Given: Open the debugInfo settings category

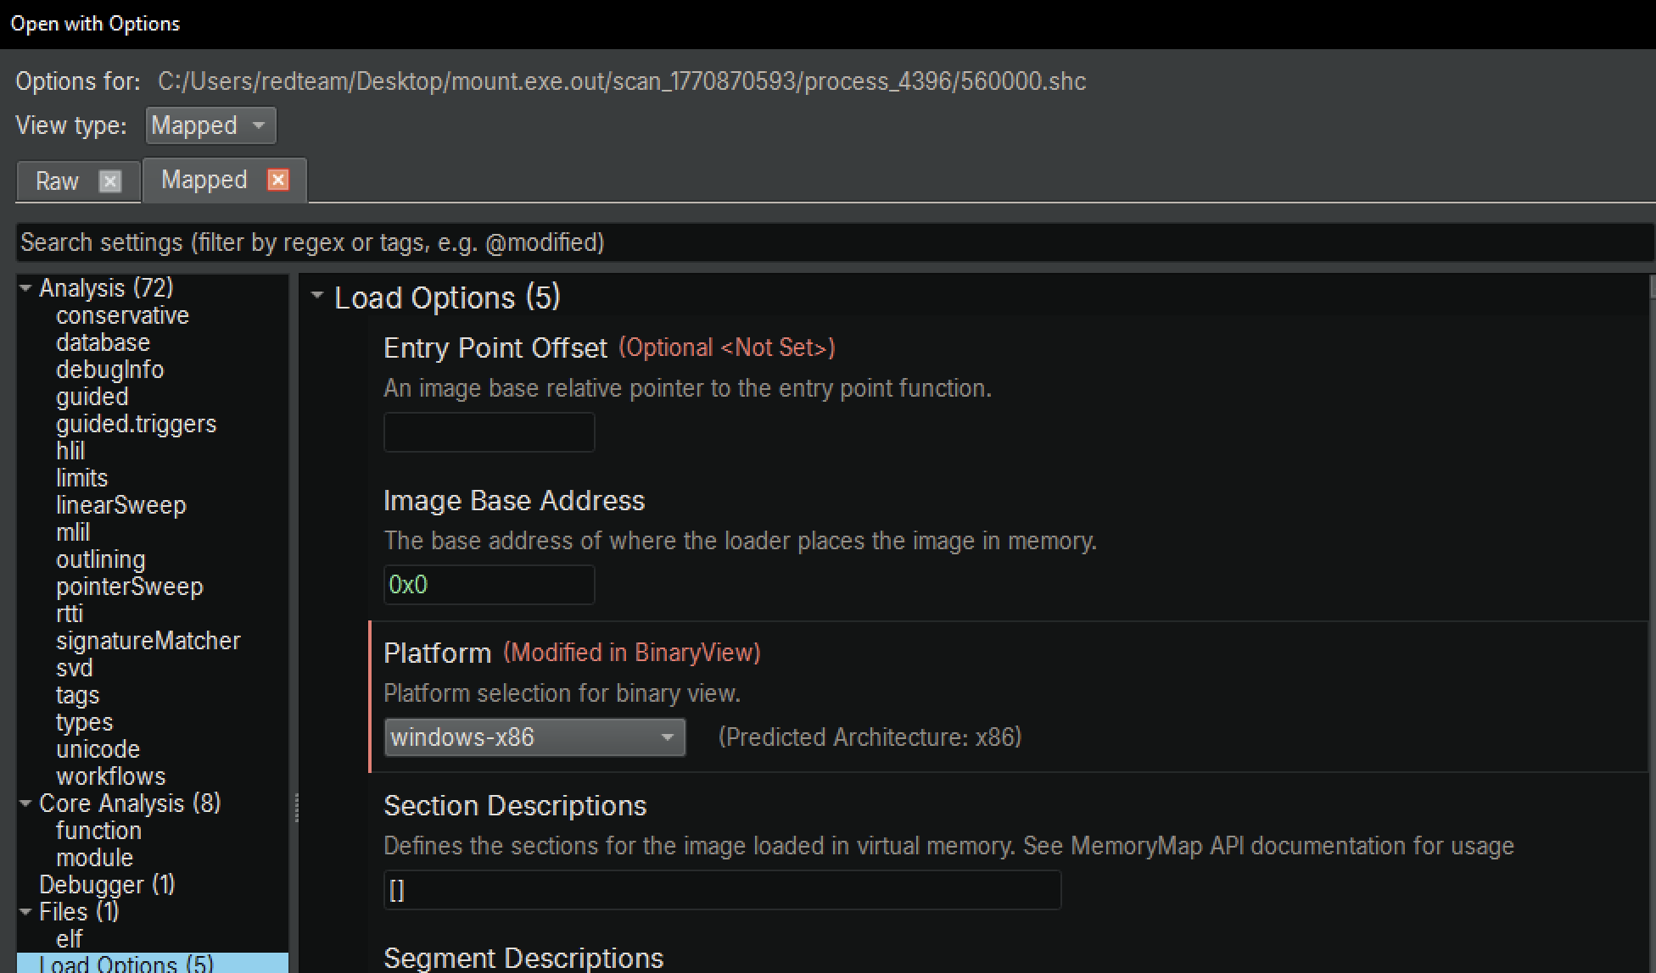Looking at the screenshot, I should 109,370.
